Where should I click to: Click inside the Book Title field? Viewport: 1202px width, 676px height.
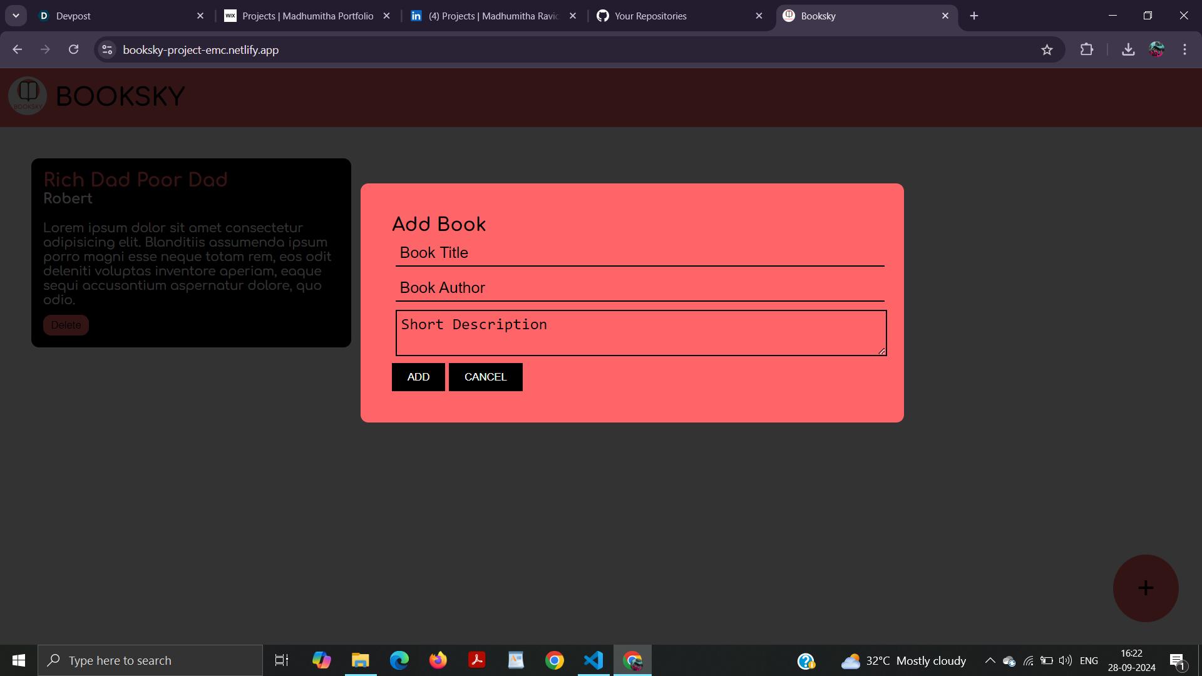pos(639,253)
